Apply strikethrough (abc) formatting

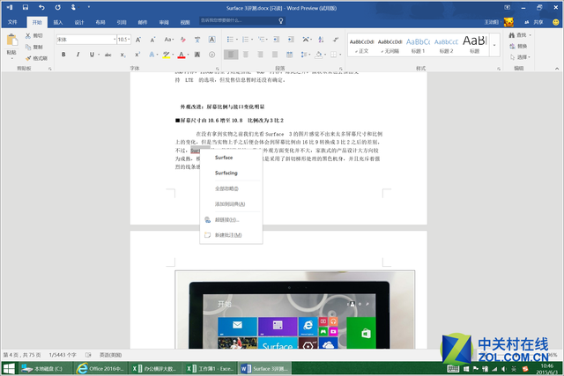click(x=108, y=55)
